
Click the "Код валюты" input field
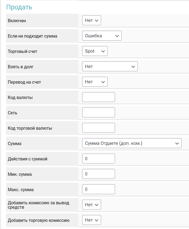coord(99,97)
